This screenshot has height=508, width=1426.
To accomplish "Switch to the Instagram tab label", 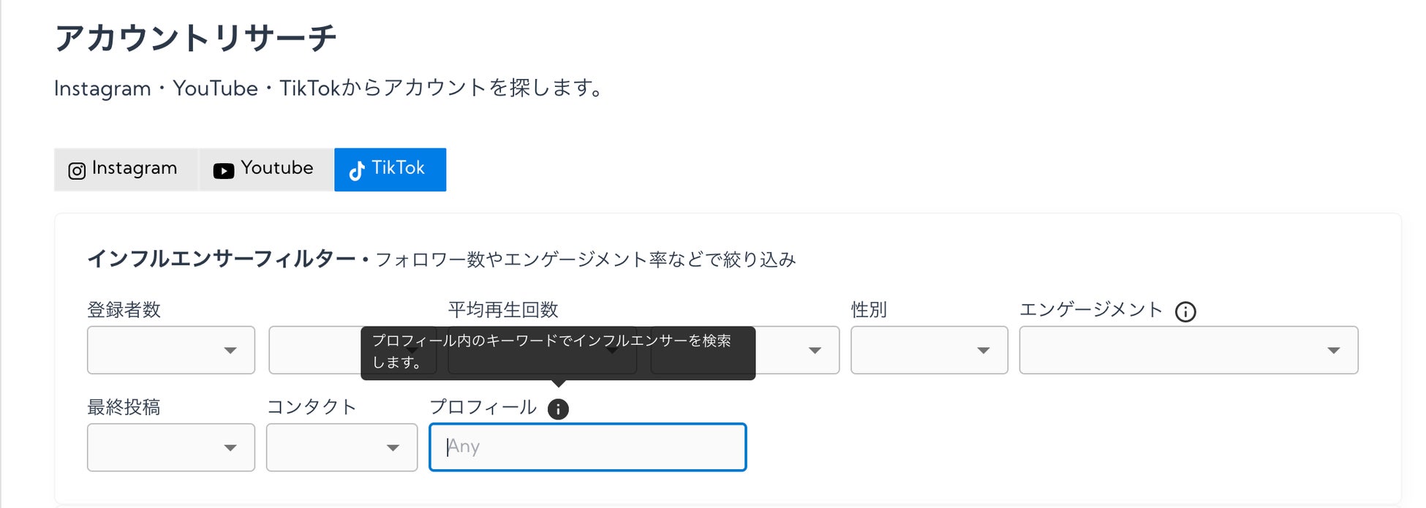I will [135, 168].
